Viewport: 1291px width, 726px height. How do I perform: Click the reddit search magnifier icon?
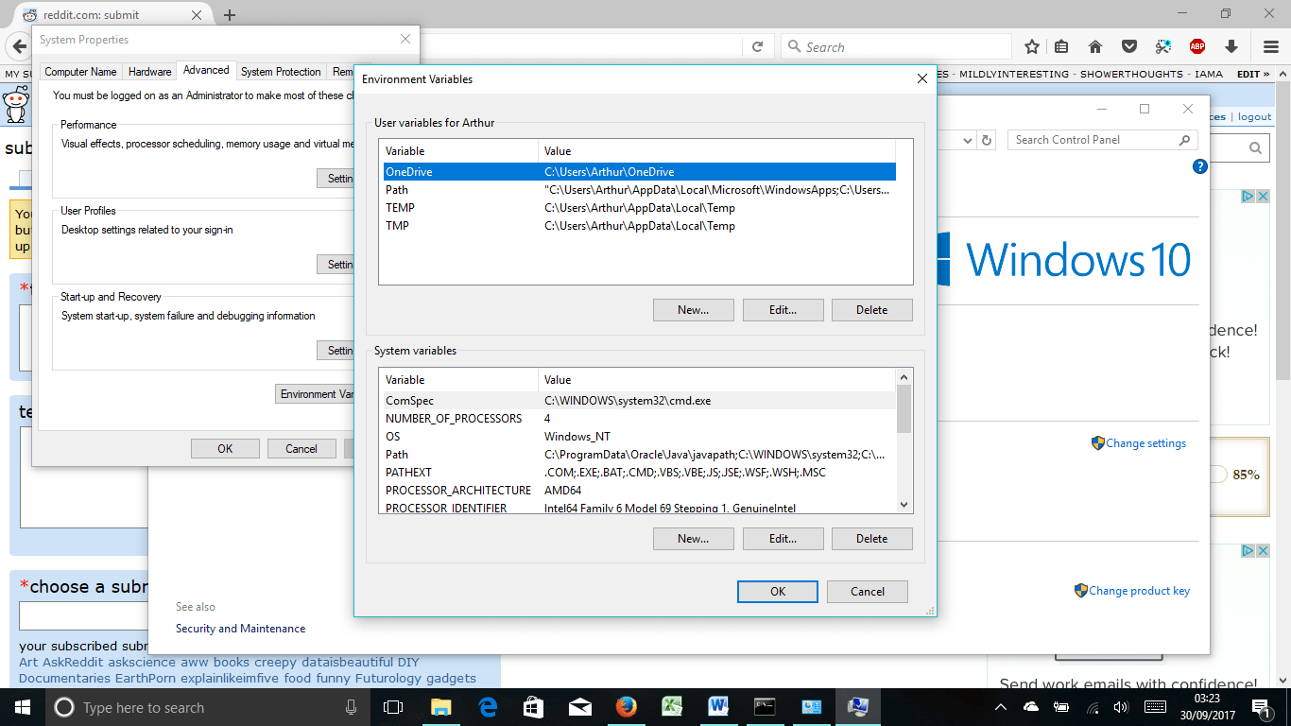1255,148
